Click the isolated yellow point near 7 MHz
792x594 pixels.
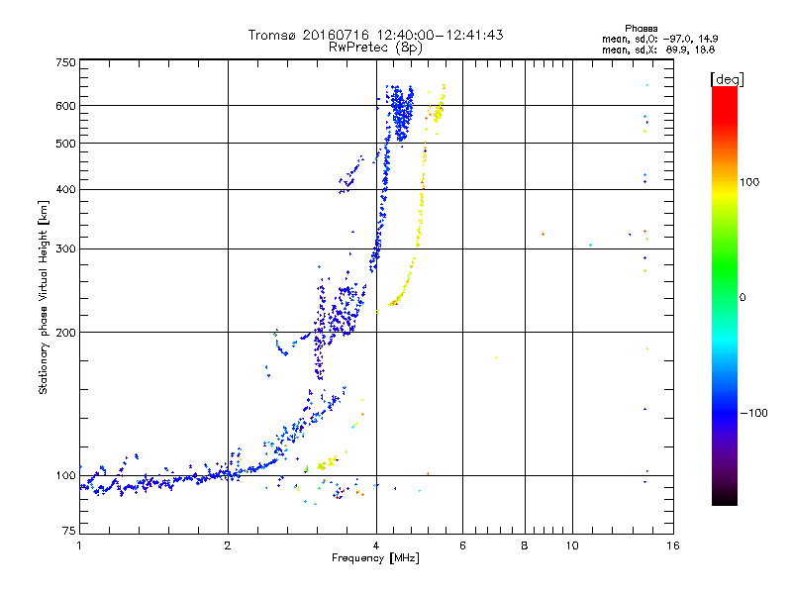tap(497, 357)
